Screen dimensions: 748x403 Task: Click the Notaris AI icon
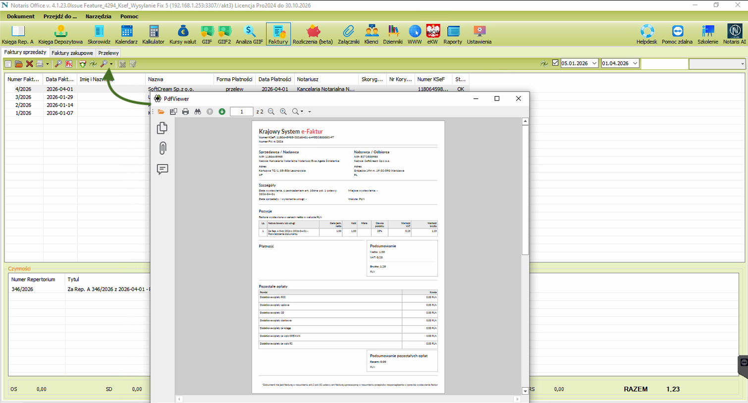[x=734, y=34]
